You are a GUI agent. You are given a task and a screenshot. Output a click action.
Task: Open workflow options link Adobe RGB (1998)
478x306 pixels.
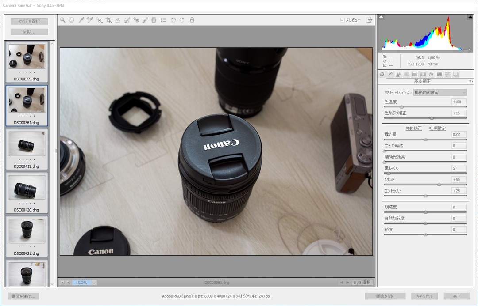216,296
